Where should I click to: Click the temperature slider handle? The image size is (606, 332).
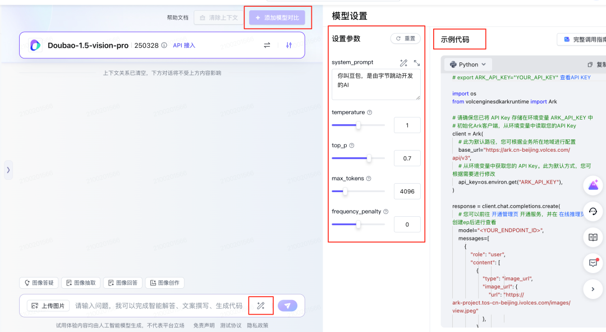point(358,125)
